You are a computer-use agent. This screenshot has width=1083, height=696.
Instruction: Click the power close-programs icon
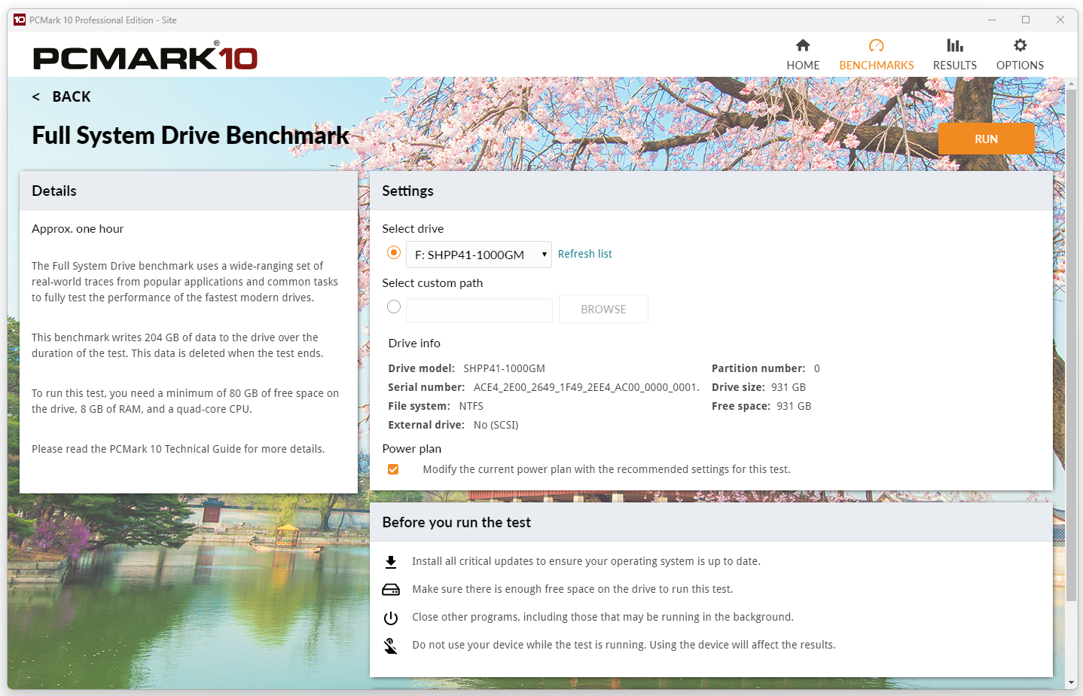coord(390,618)
